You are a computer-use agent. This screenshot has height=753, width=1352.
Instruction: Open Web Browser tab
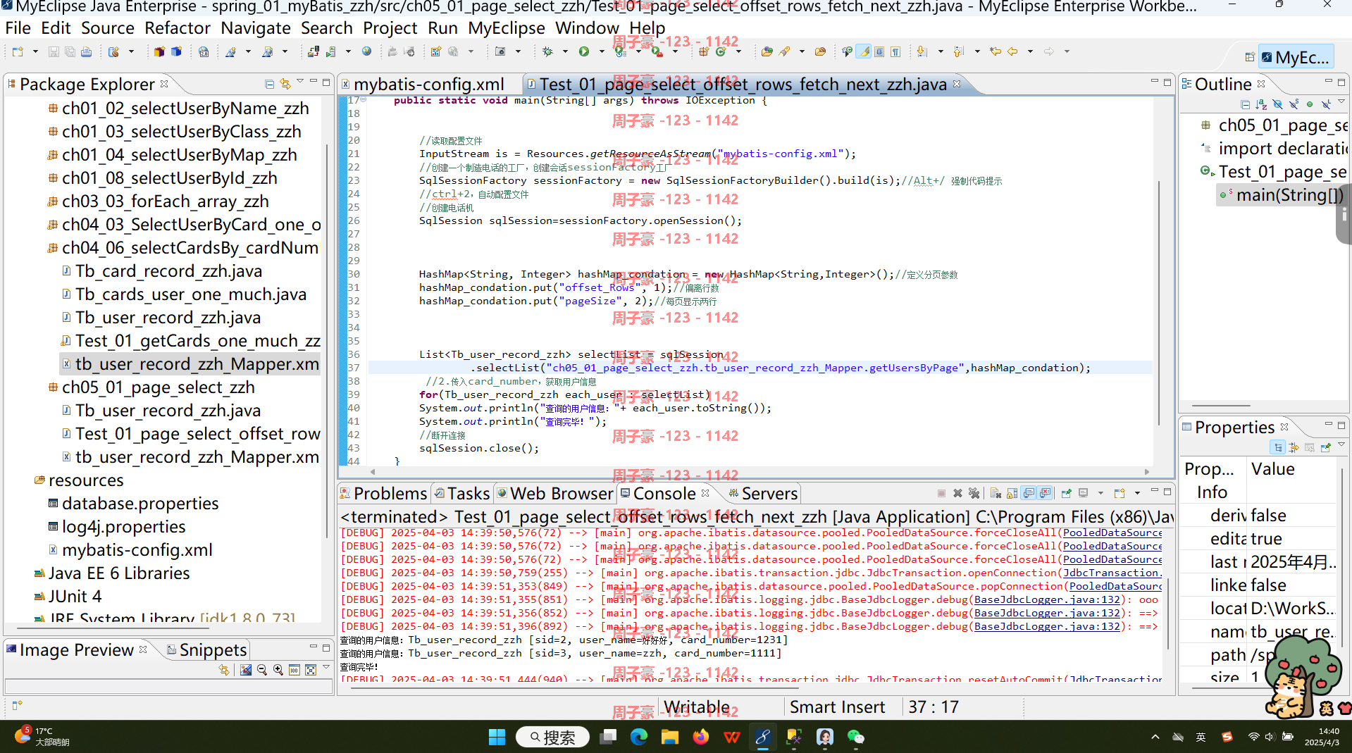coord(555,493)
